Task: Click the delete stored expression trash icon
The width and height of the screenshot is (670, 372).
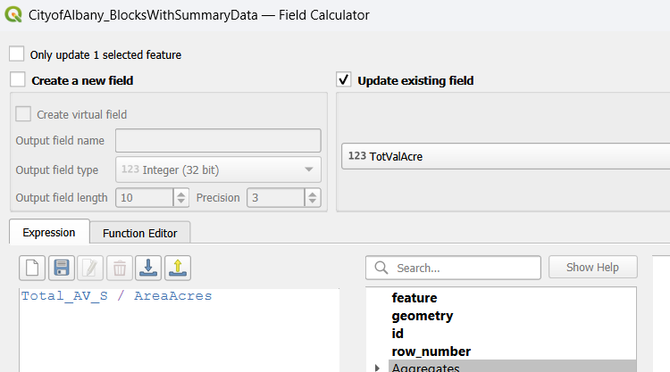Action: (120, 268)
